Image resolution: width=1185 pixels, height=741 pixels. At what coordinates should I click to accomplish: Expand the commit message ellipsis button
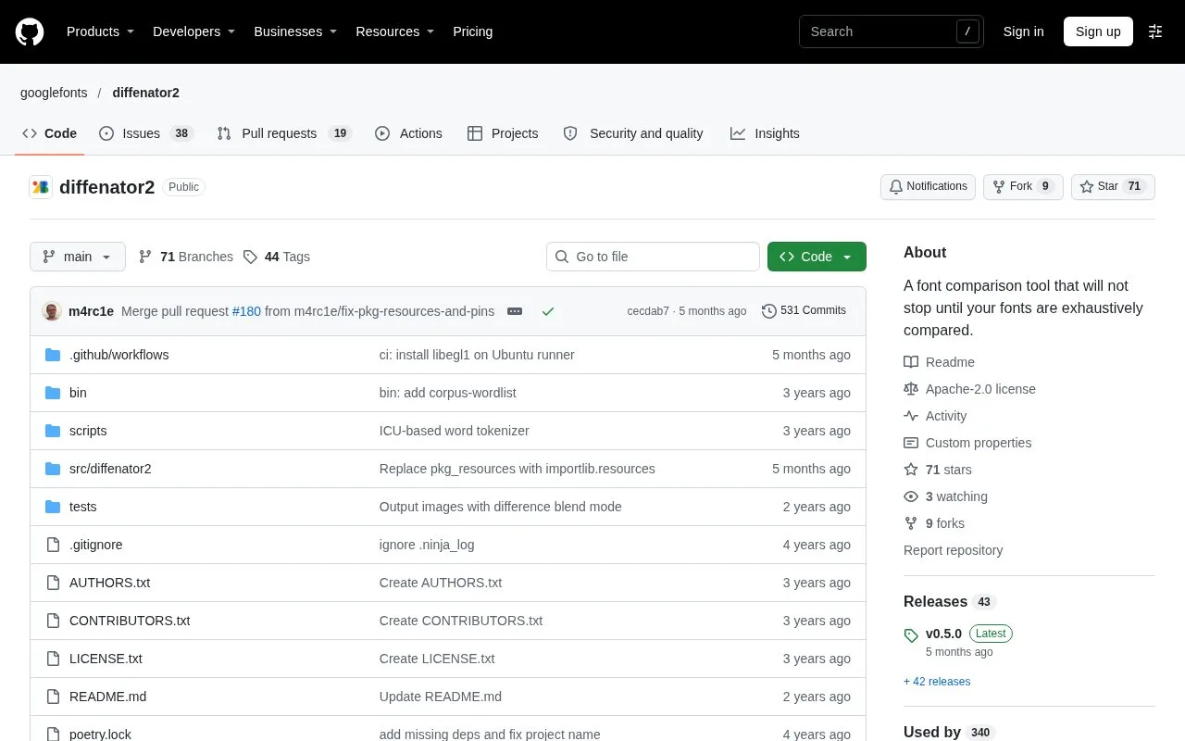pyautogui.click(x=515, y=311)
